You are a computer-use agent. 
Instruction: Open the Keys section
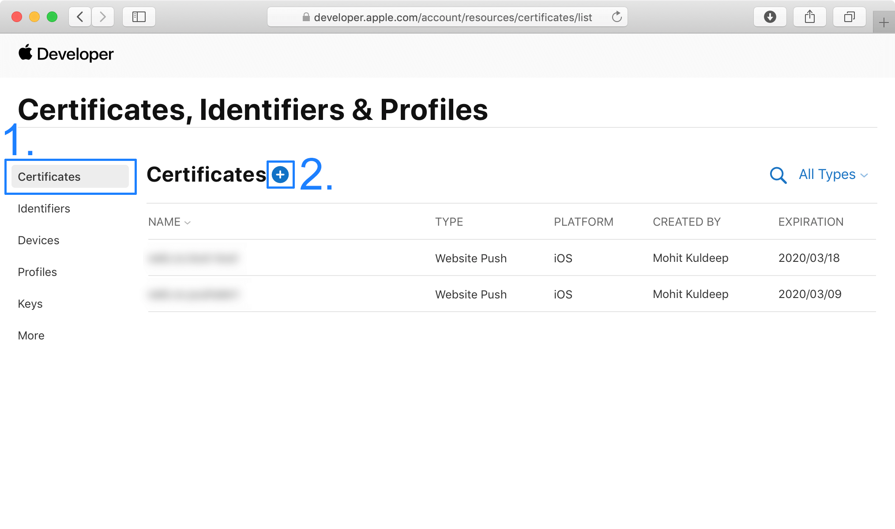pos(30,304)
